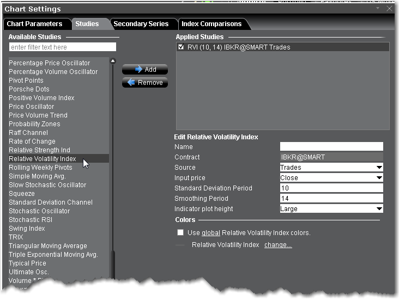399x302 pixels.
Task: Open the Source dropdown
Action: click(331, 168)
